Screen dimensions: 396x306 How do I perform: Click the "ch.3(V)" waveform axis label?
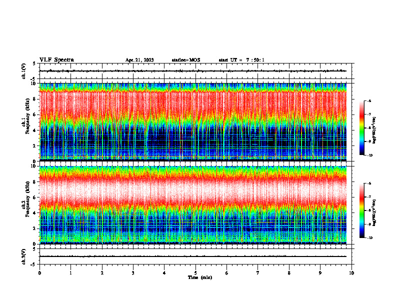coord(24,256)
